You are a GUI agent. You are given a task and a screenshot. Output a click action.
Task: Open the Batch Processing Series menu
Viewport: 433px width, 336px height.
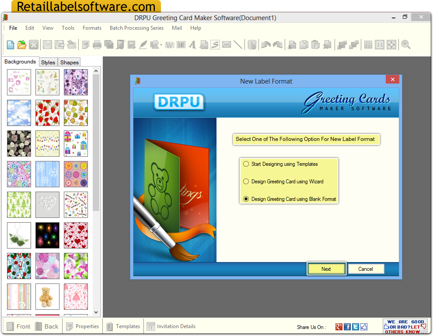[137, 28]
